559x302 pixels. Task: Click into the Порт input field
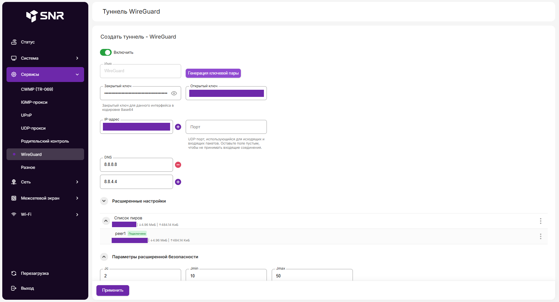point(226,127)
